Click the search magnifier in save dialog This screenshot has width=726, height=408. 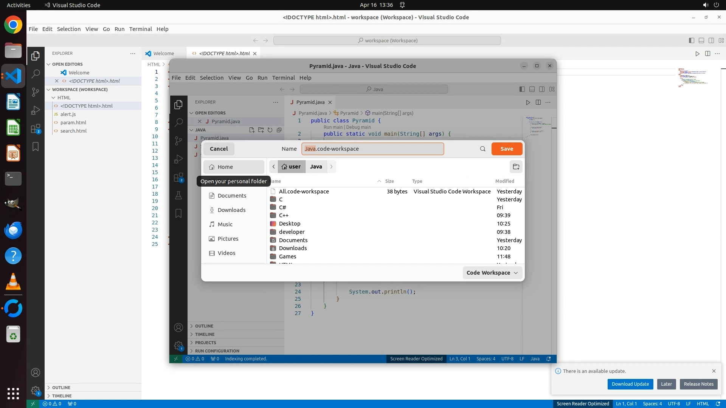pyautogui.click(x=482, y=149)
